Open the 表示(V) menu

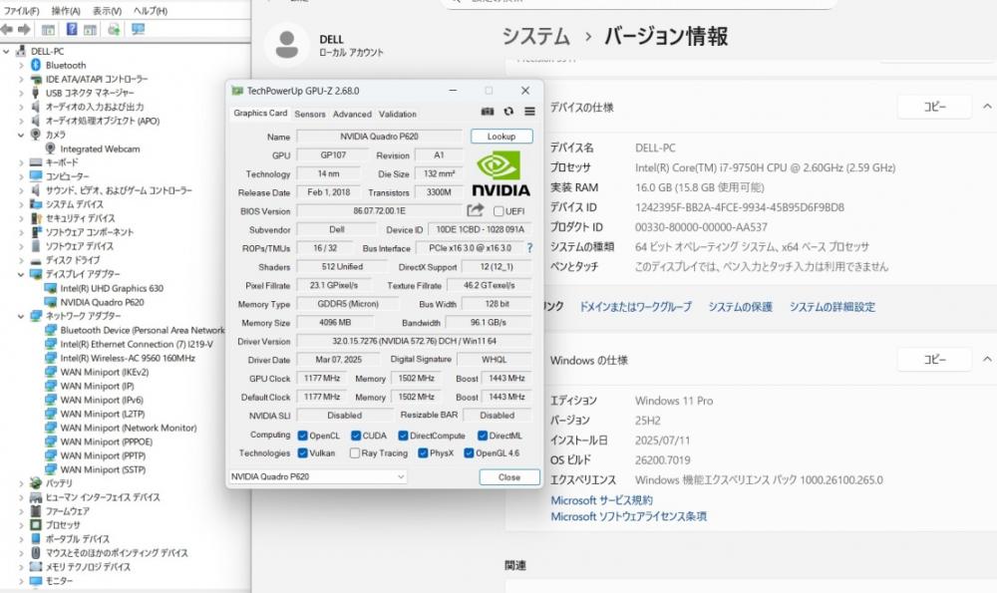[x=107, y=11]
